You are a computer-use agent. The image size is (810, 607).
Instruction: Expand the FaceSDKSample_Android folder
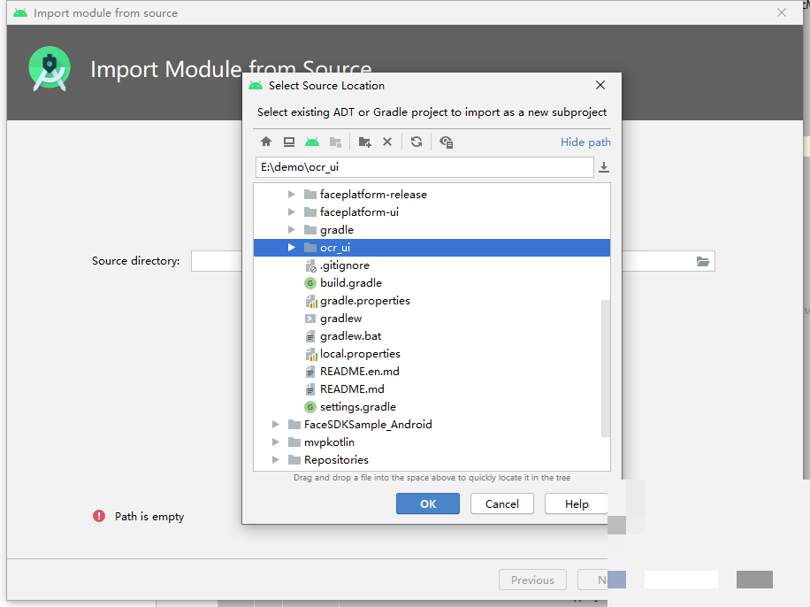click(x=275, y=425)
